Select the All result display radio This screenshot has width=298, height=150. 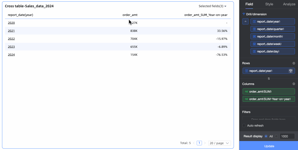coord(266,136)
